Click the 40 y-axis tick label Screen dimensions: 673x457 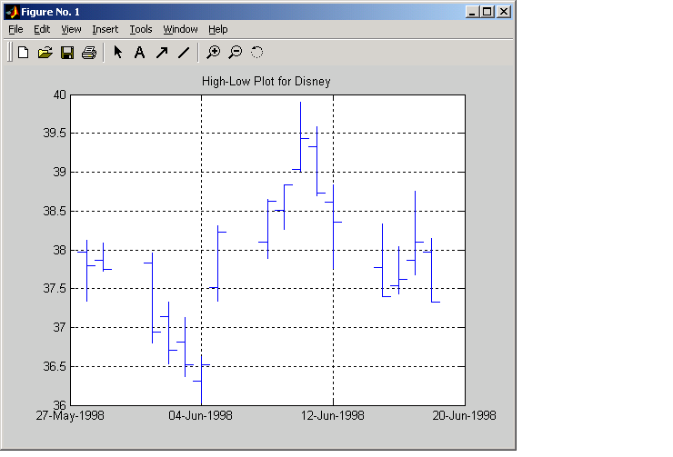pos(60,94)
